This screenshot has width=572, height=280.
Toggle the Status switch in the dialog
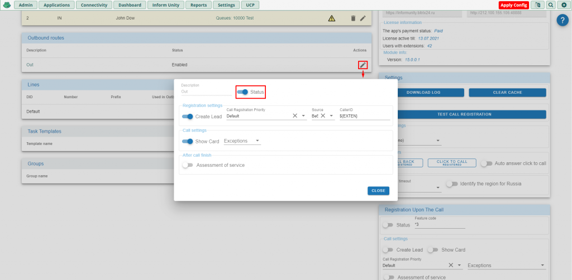tap(242, 92)
